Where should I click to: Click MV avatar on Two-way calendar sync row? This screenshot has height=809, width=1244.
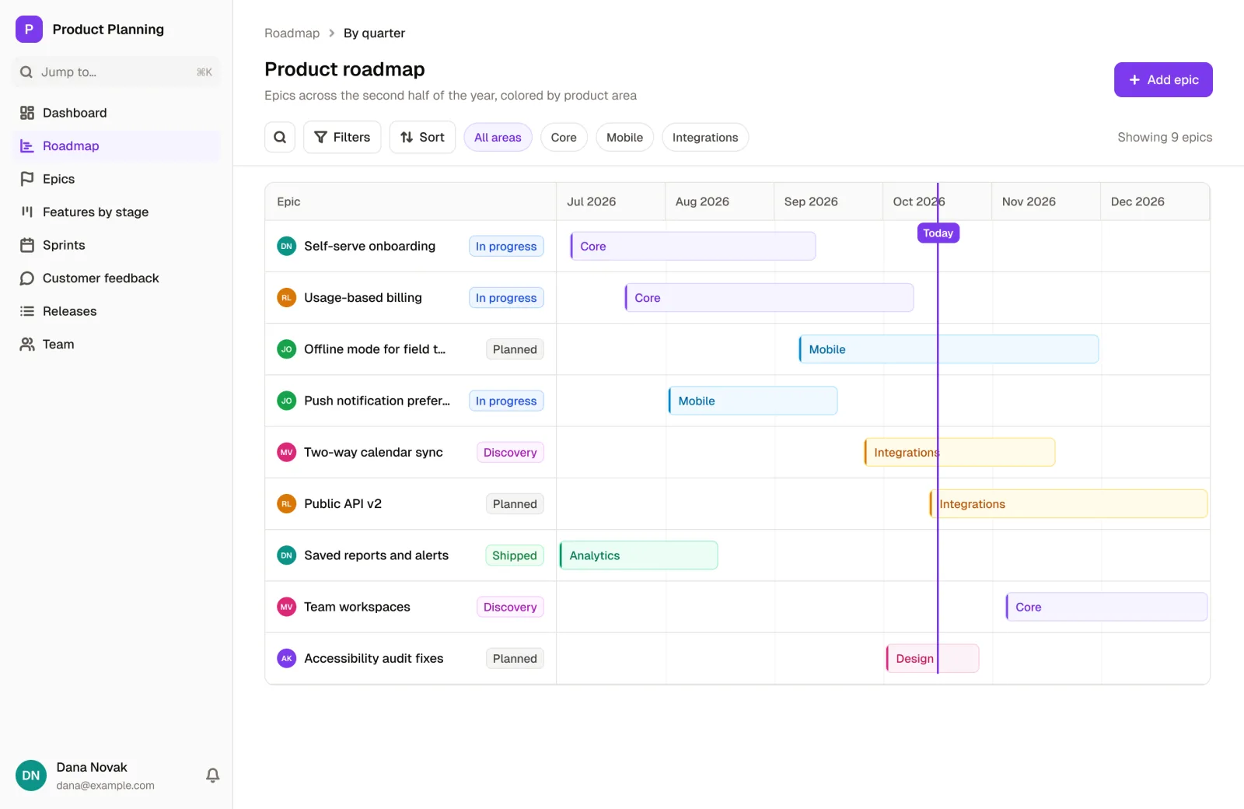pos(287,453)
